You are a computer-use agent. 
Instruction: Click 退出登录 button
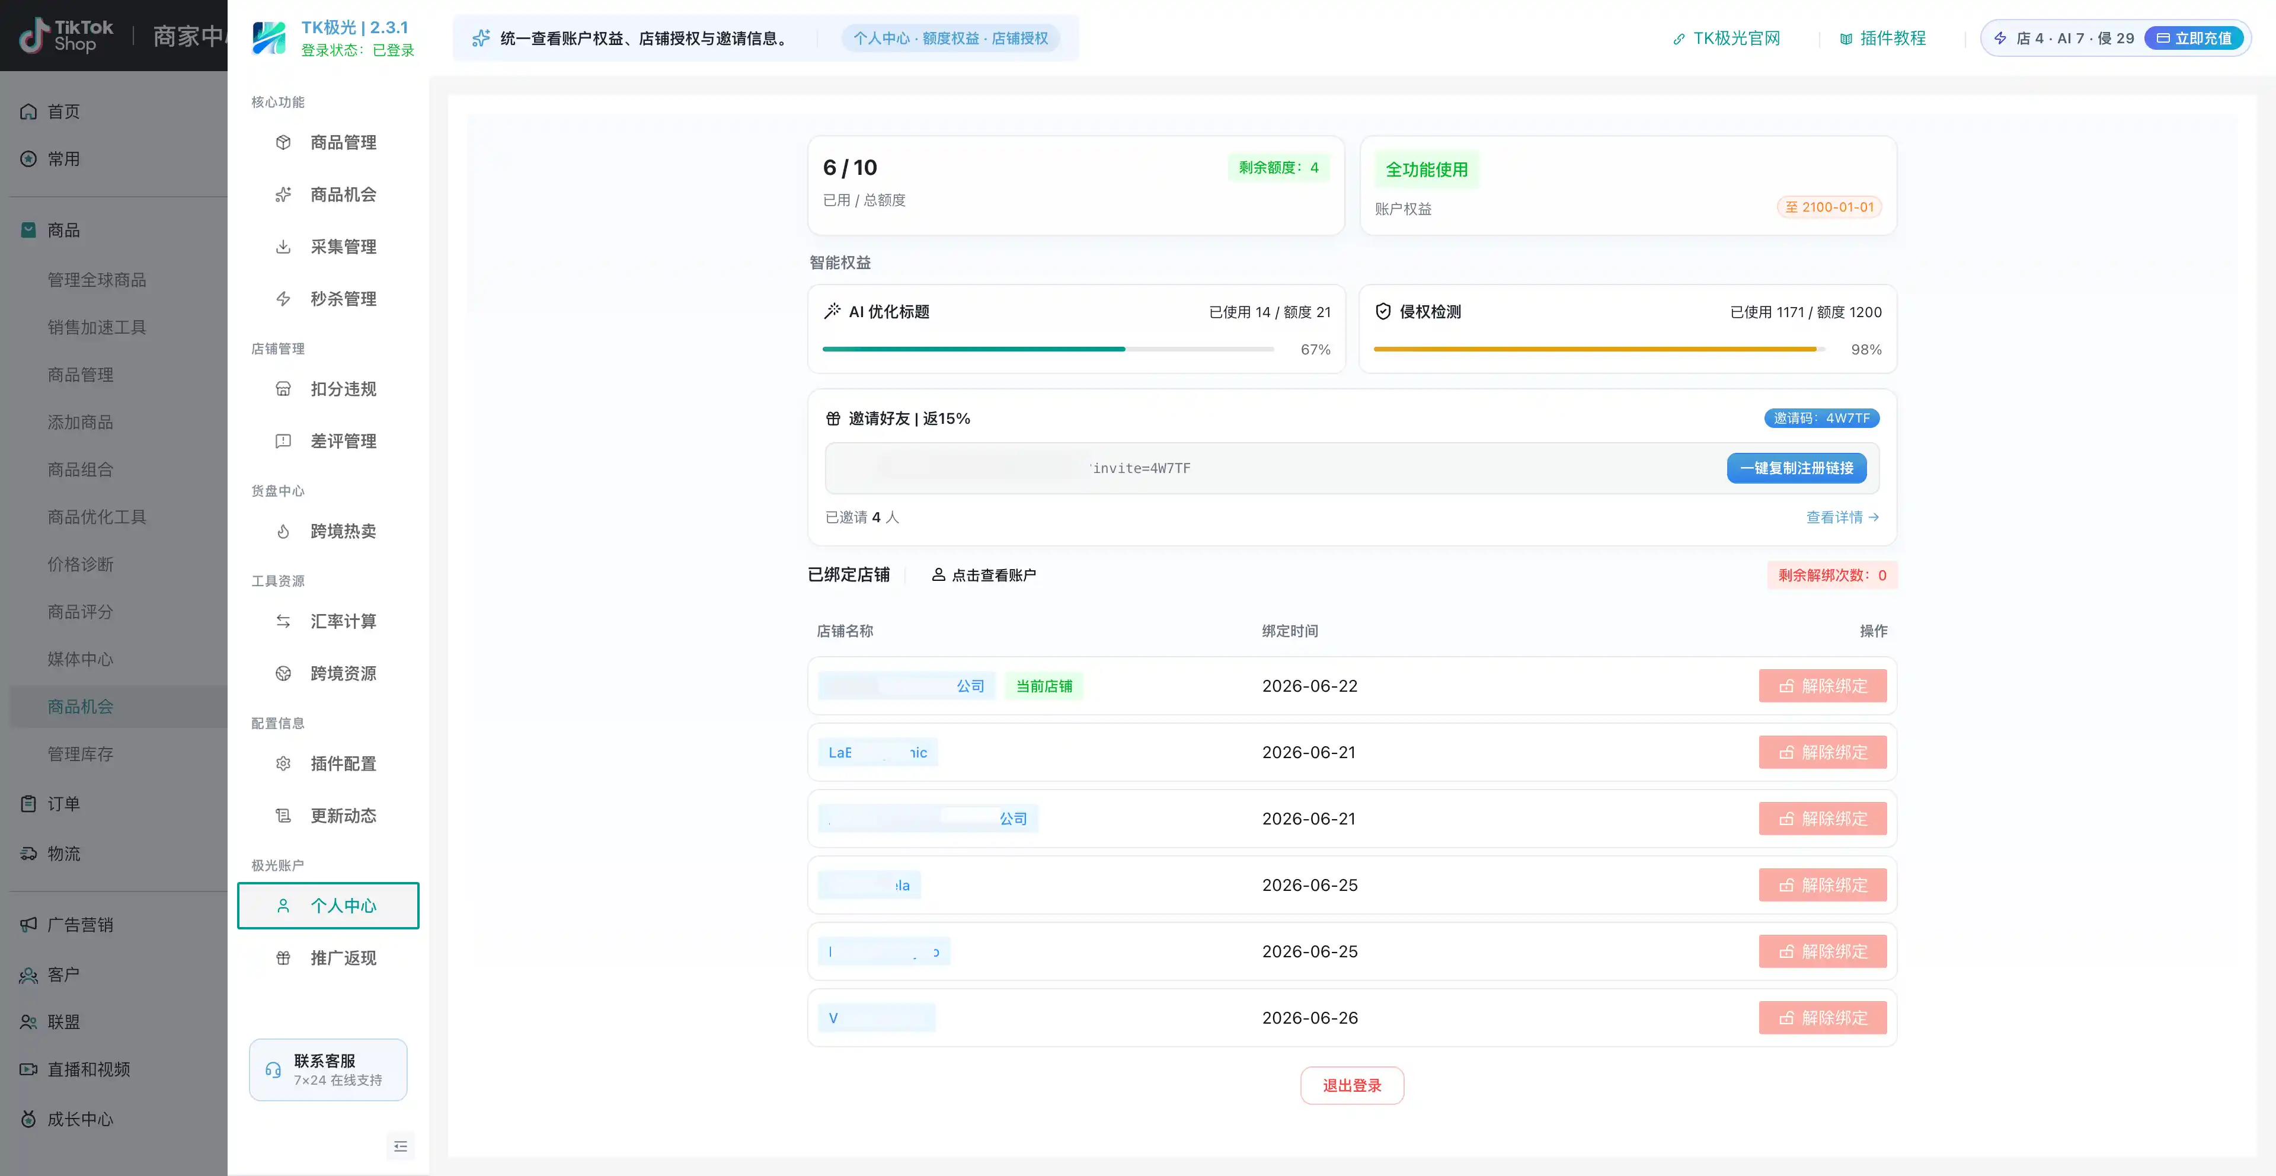point(1352,1085)
